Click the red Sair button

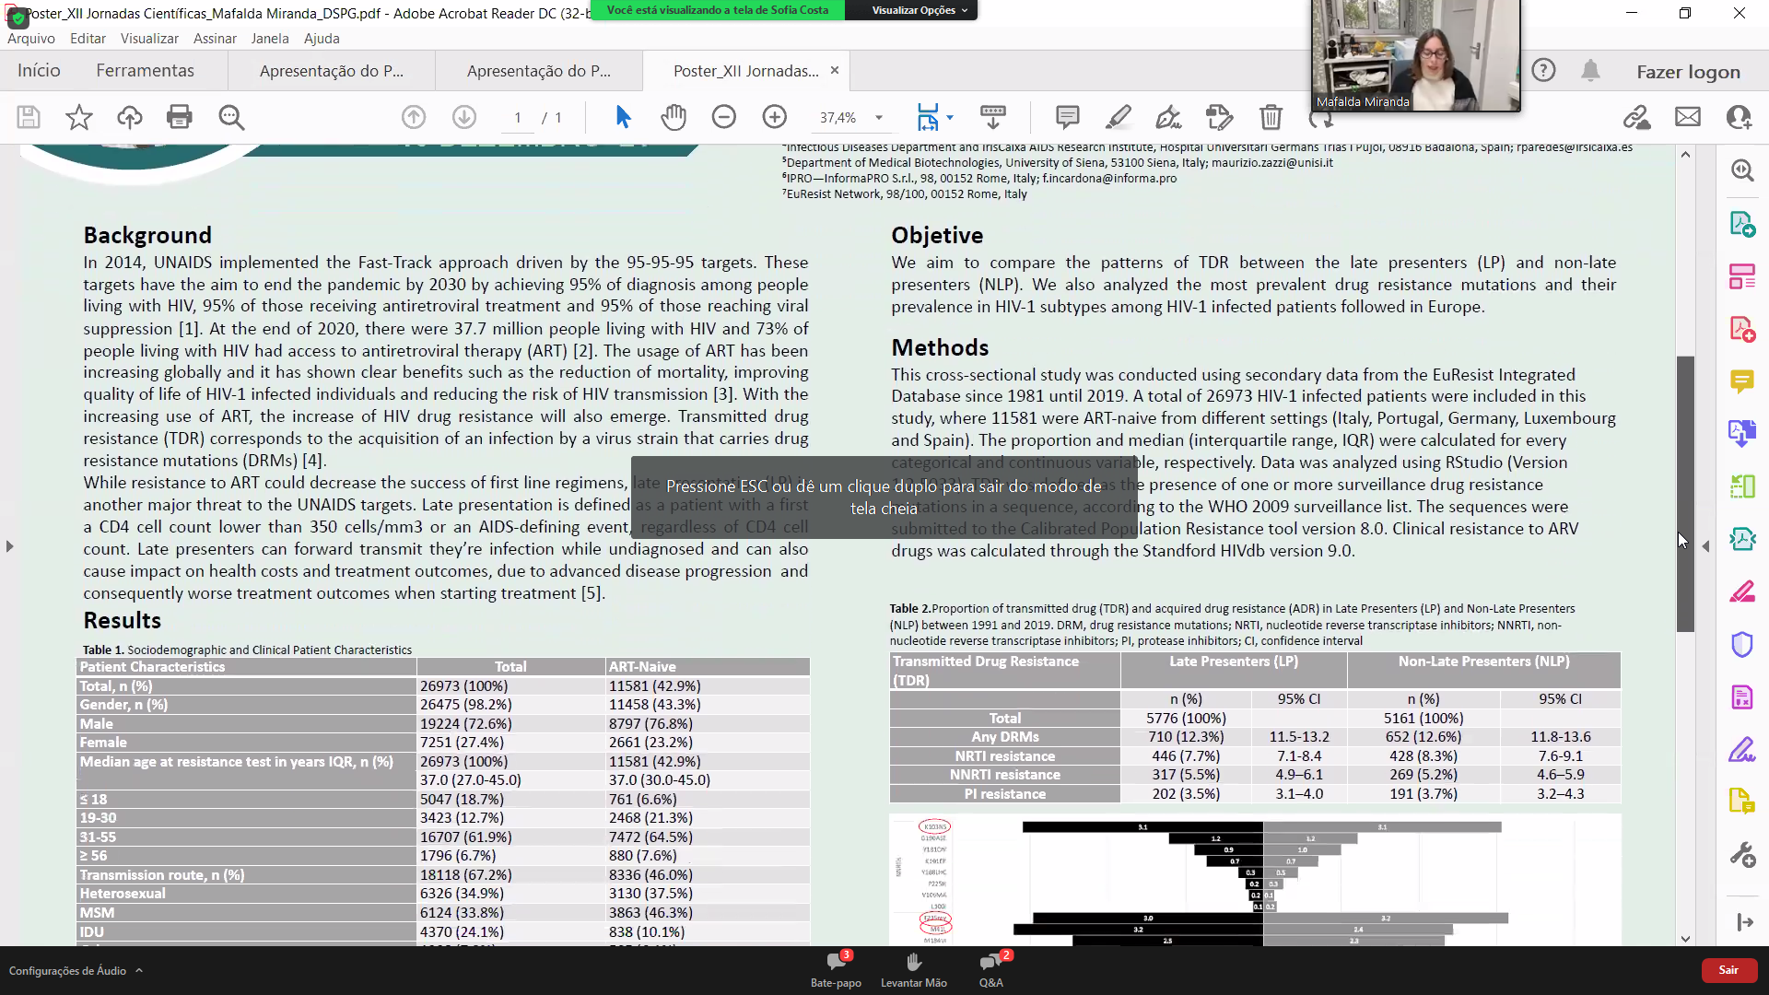(1728, 970)
